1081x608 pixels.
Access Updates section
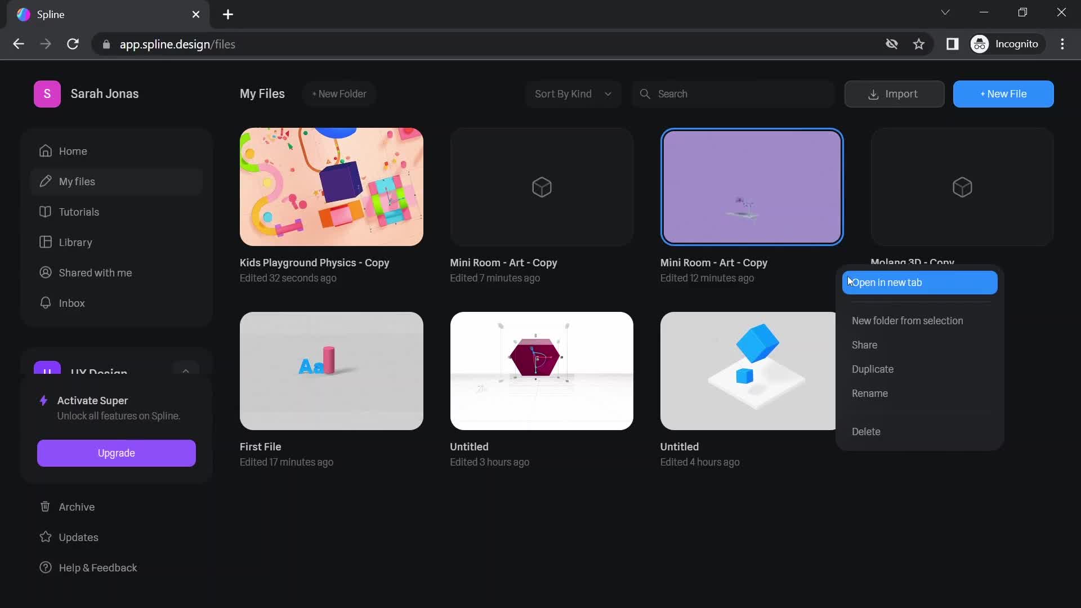(78, 538)
